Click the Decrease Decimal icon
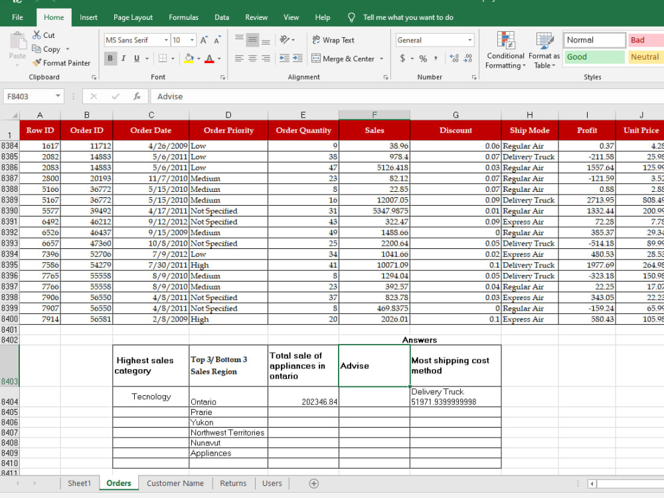The image size is (664, 498). point(467,58)
